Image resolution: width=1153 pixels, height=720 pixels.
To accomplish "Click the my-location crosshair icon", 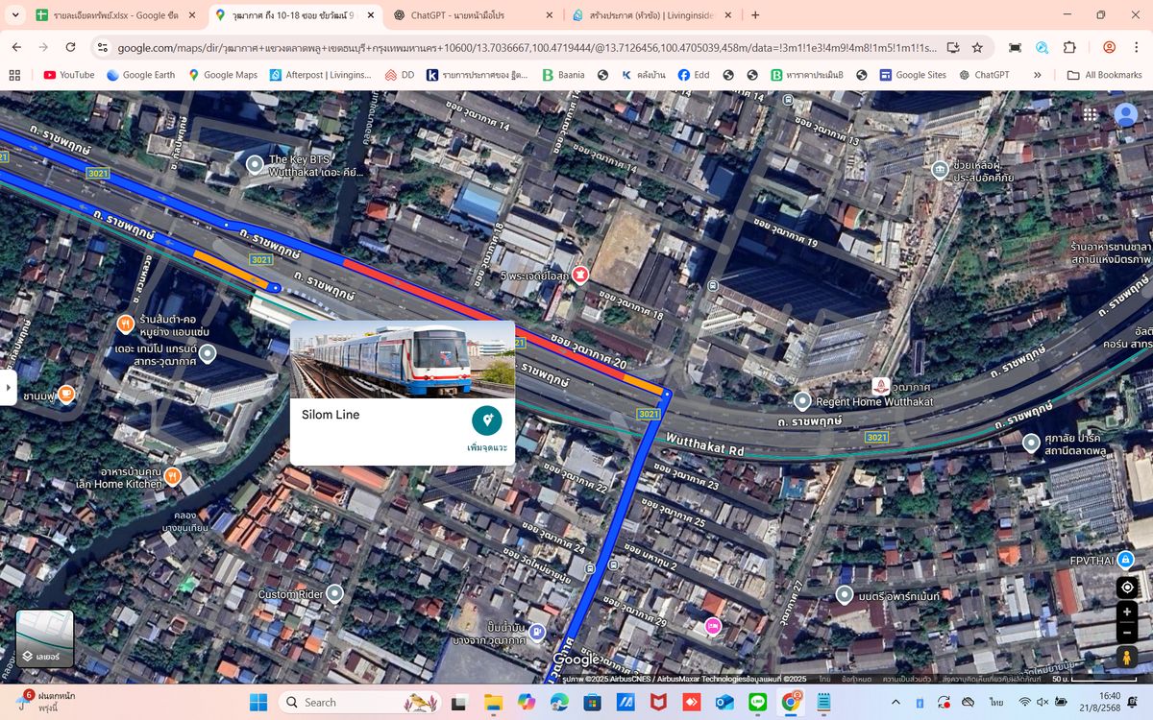I will pos(1126,587).
